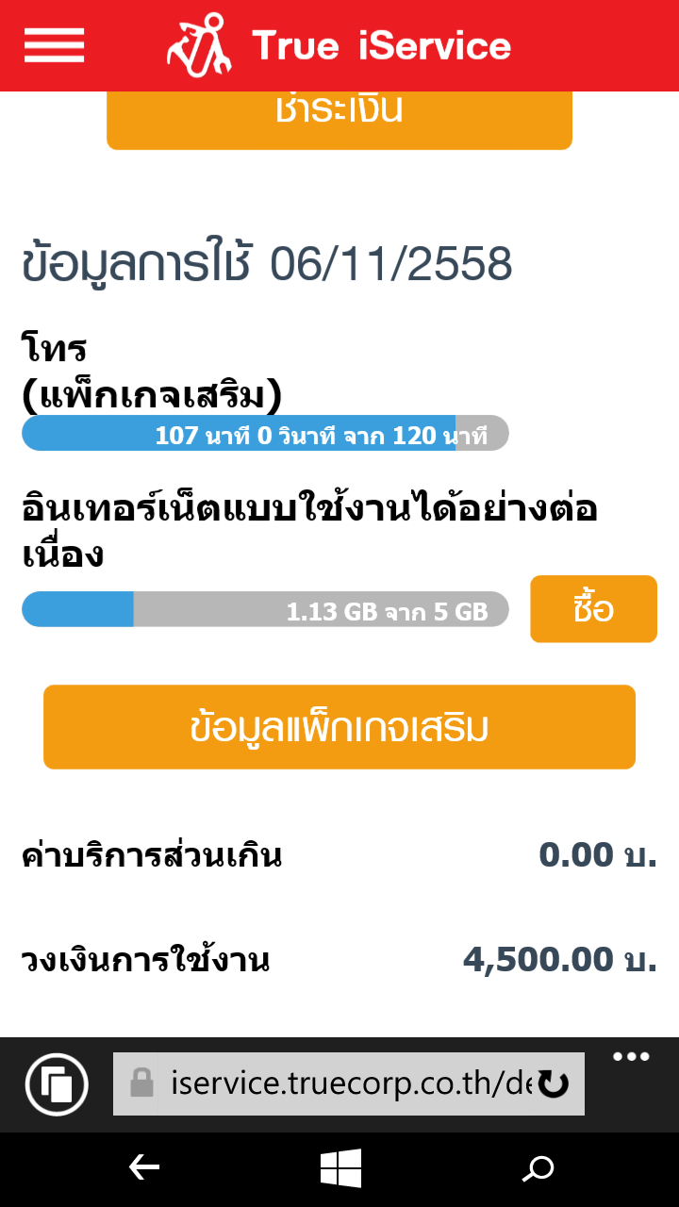Tap the ค่าบริการส่วนเกิน label
Viewport: 679px width, 1207px height.
pos(151,856)
